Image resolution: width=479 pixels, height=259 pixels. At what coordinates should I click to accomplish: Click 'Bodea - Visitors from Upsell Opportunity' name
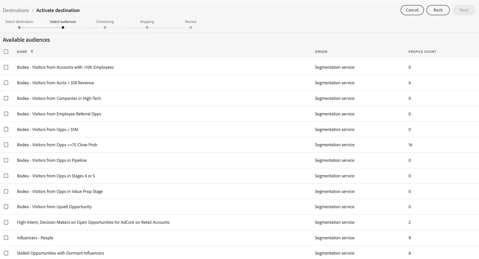54,207
